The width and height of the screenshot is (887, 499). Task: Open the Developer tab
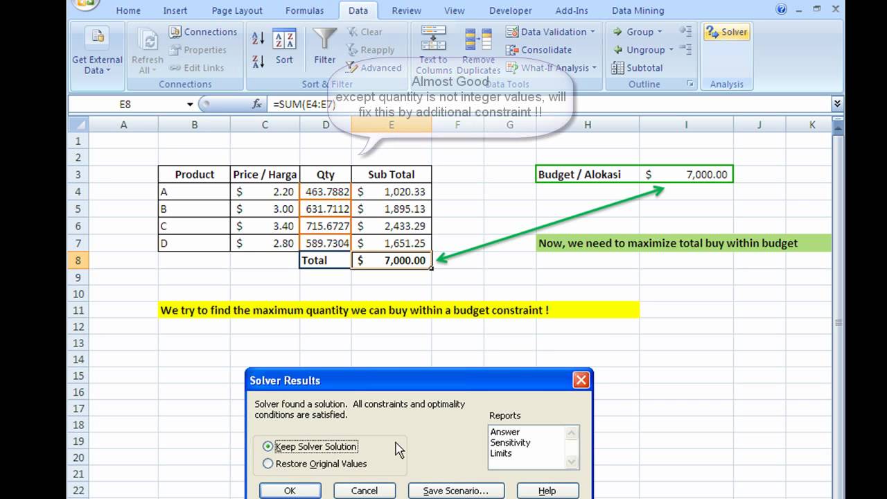coord(510,10)
